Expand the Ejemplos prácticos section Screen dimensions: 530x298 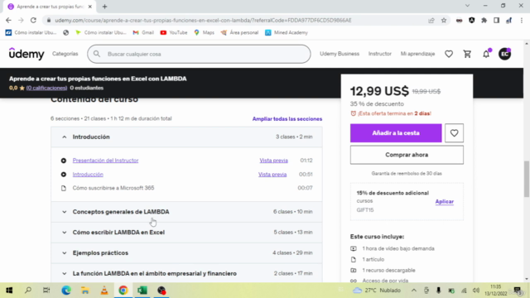coord(186,253)
